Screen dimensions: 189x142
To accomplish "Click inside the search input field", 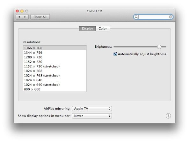I will pos(153,17).
